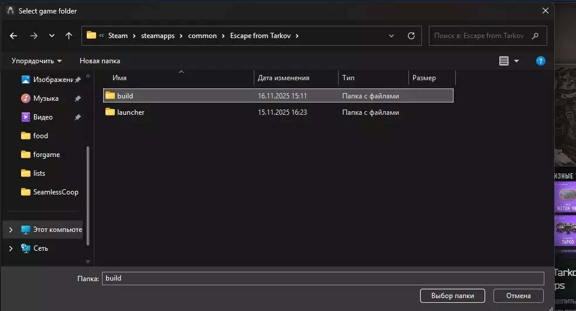Cancel with the Отмена button
The height and width of the screenshot is (311, 576).
(519, 296)
